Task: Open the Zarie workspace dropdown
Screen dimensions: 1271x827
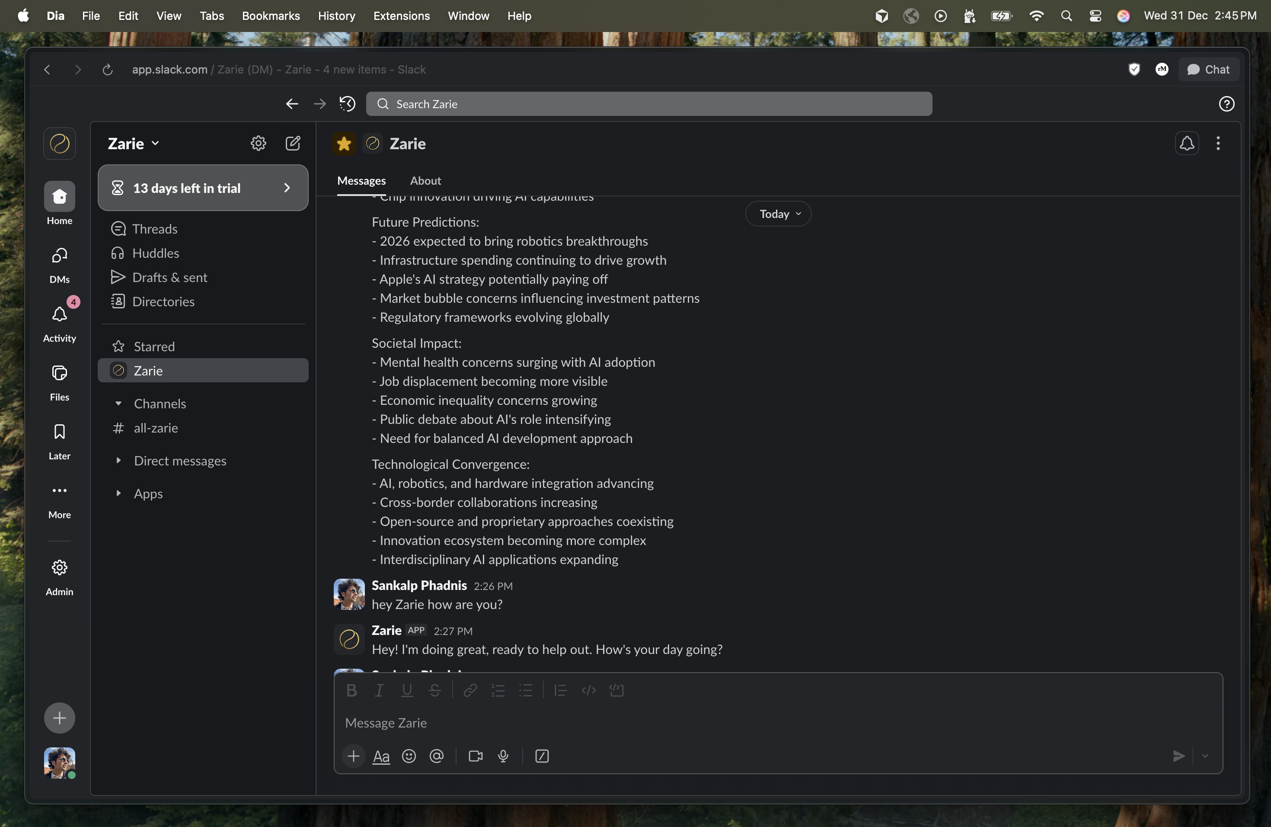Action: pyautogui.click(x=132, y=143)
